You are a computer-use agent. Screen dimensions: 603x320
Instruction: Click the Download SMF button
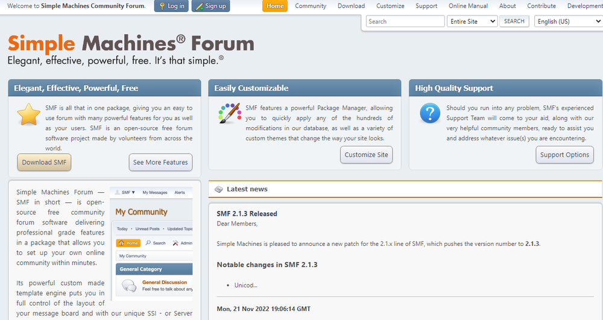point(44,162)
